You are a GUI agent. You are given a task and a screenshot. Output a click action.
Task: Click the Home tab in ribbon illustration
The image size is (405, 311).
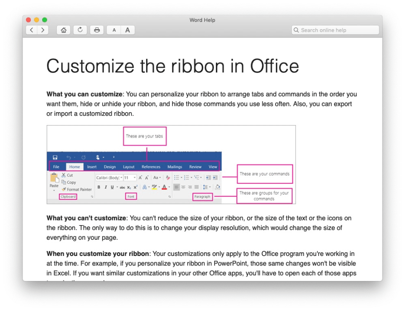[75, 167]
